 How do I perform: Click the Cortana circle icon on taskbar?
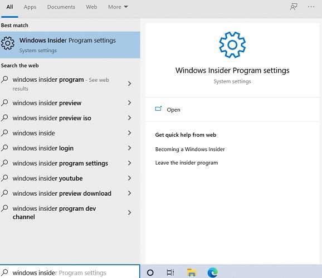pos(150,272)
